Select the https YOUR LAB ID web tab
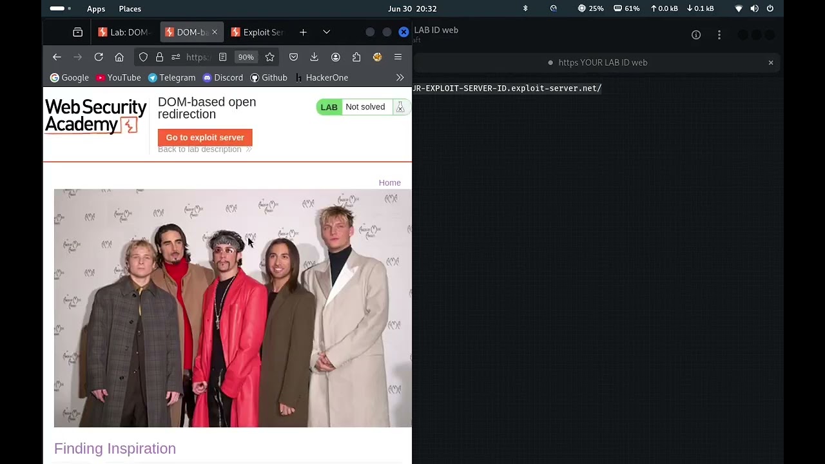 (597, 63)
